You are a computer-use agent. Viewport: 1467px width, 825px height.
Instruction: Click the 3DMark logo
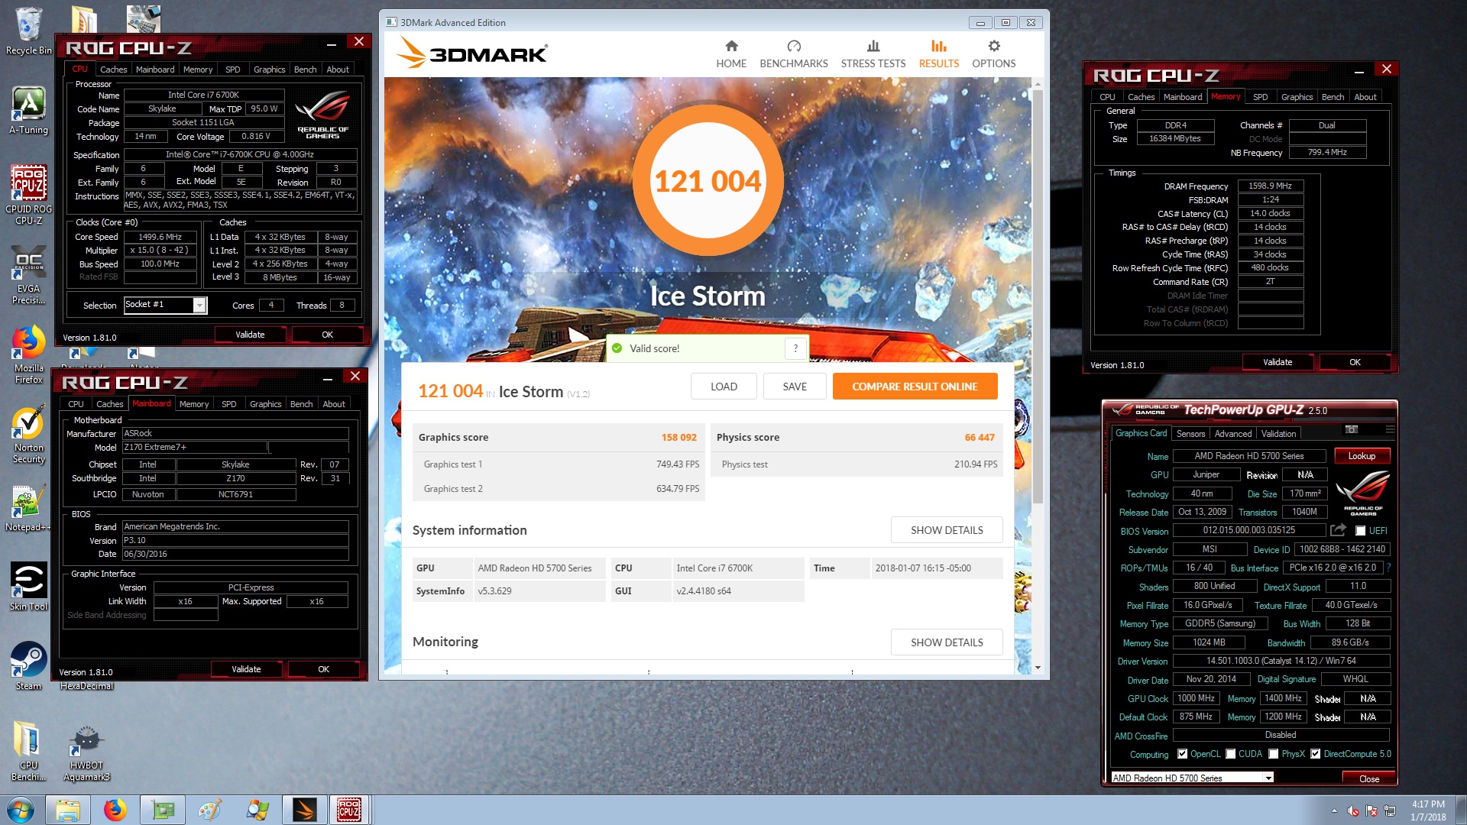tap(471, 53)
